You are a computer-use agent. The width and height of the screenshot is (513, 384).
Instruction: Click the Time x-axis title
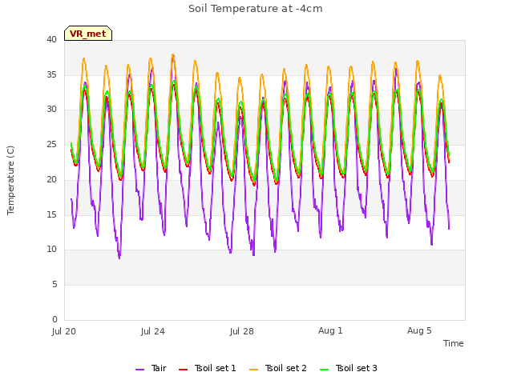coord(454,343)
